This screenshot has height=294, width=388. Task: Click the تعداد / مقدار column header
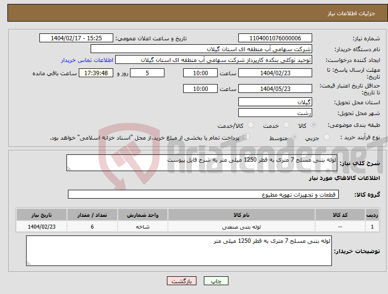(92, 215)
